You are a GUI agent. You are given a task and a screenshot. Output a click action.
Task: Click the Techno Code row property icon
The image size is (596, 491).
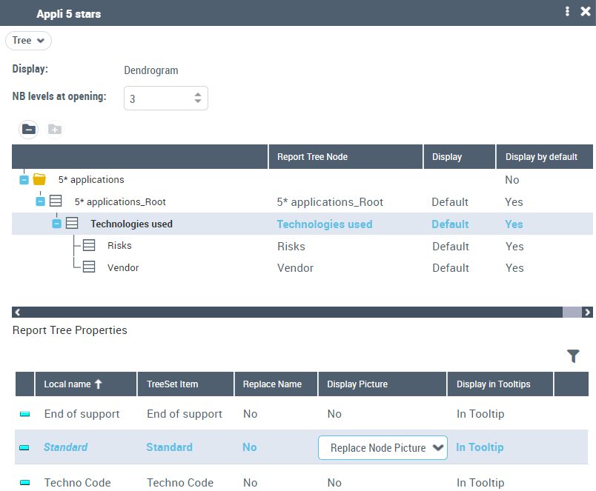click(24, 483)
